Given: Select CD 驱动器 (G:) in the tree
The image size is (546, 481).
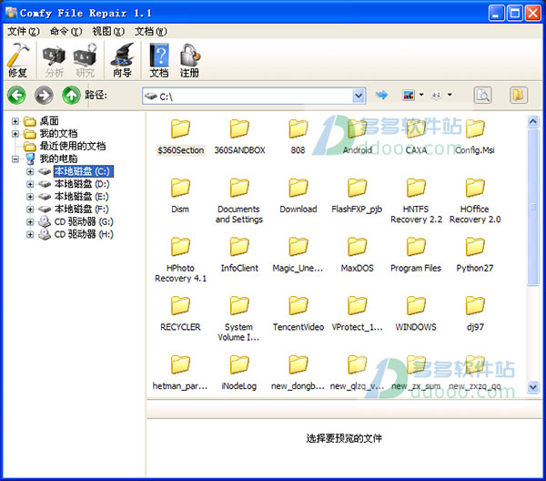Looking at the screenshot, I should pos(84,221).
